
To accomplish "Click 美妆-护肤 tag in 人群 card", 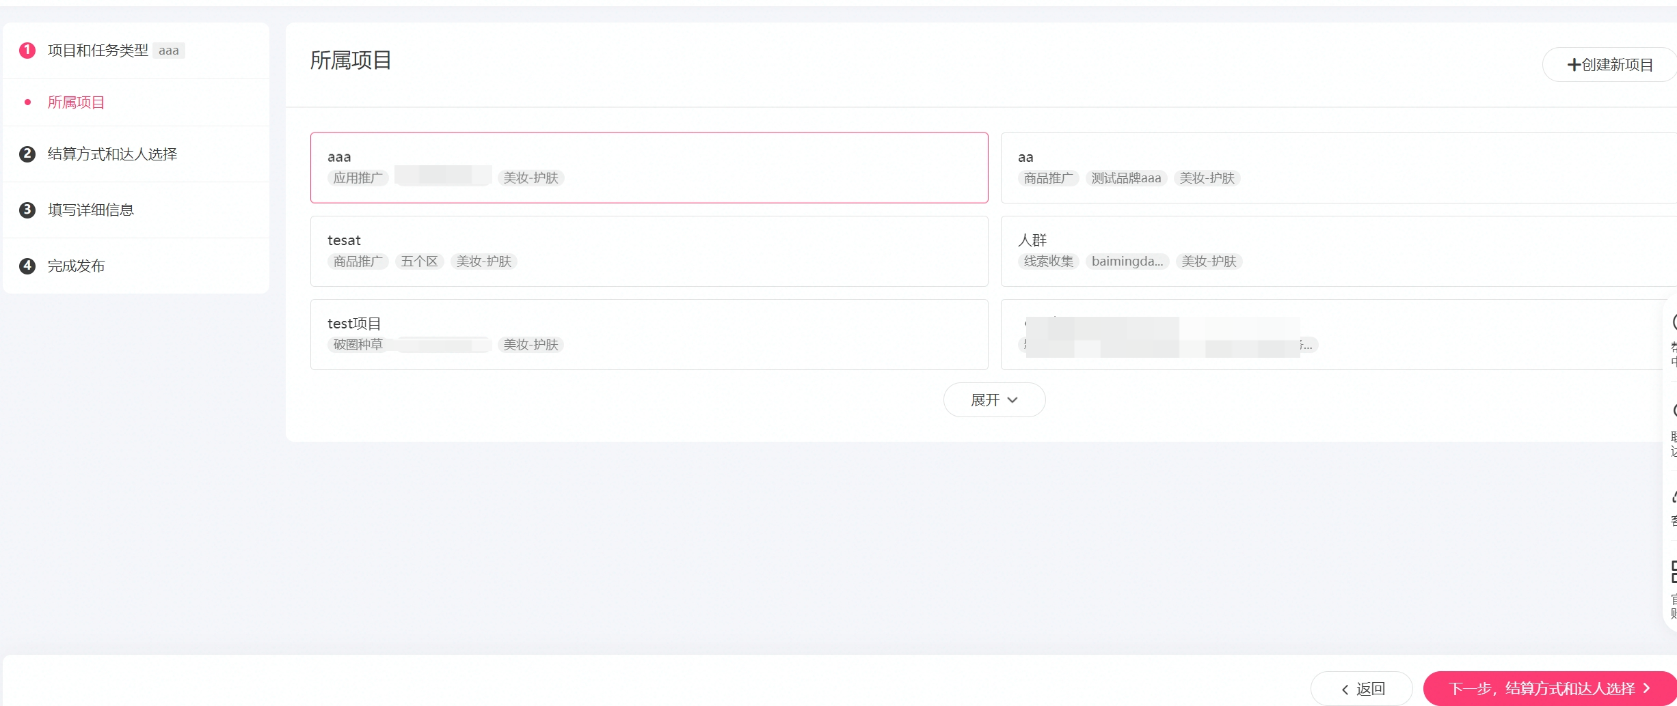I will [1209, 262].
